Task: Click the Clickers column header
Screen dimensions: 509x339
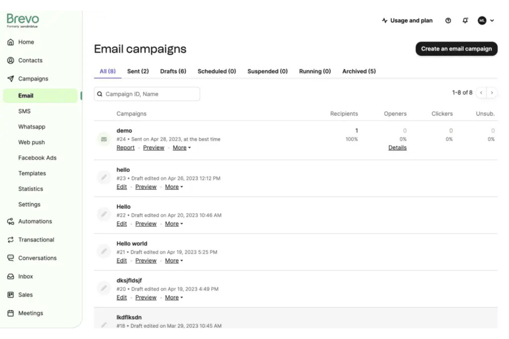Action: tap(442, 114)
